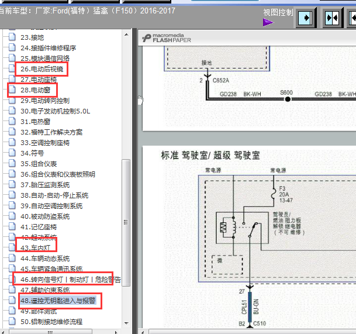Click heading 标准 驾驶室/ 超级 驾驶室
The image size is (356, 334).
pos(210,156)
